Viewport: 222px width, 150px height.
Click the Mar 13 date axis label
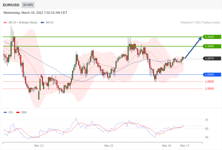coord(39,146)
